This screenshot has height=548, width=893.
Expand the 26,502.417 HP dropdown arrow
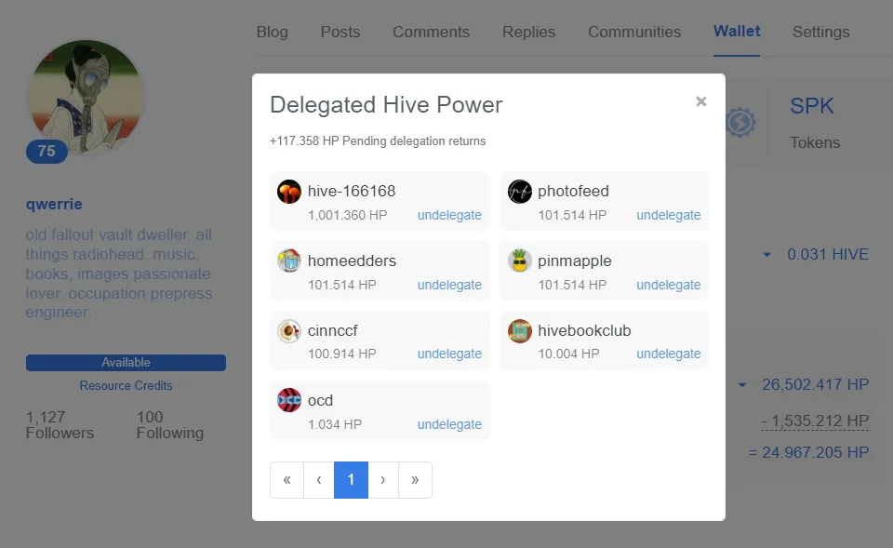point(742,385)
